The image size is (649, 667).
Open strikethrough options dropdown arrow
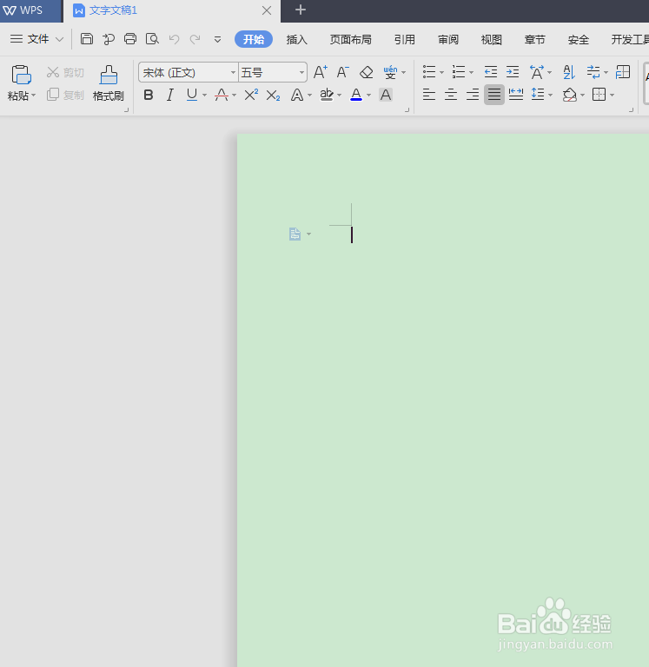click(234, 96)
